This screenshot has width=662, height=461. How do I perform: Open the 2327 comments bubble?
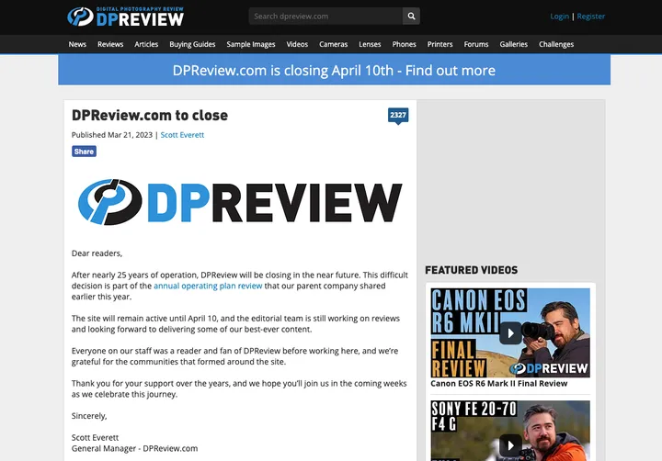tap(398, 116)
